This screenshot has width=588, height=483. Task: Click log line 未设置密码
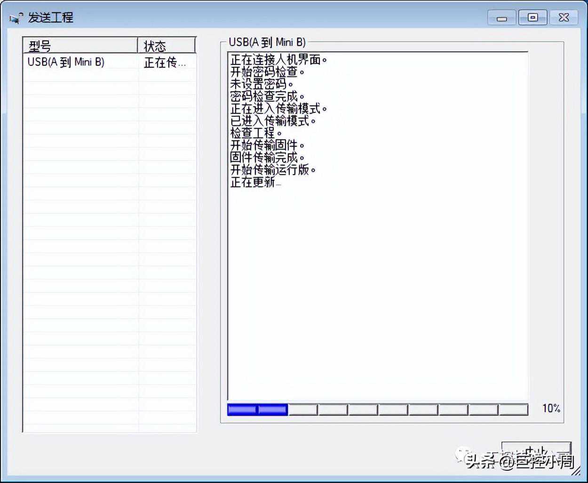(261, 84)
